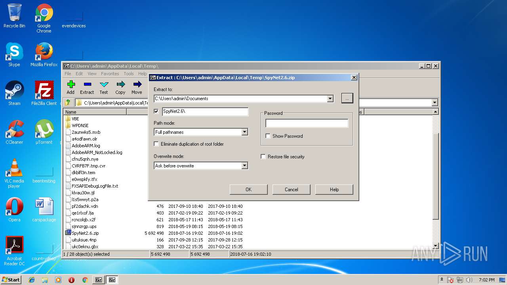Select the Google Chrome desktop icon
Screen dimensions: 507x285
pos(44,18)
